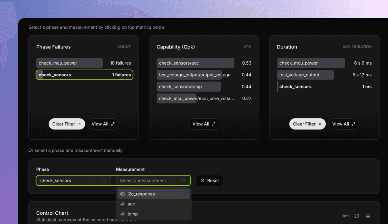Click the X icon on Phase Failures Clear Filter

[x=80, y=124]
